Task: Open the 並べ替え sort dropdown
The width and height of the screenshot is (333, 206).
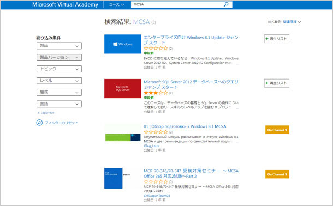Action: click(292, 22)
